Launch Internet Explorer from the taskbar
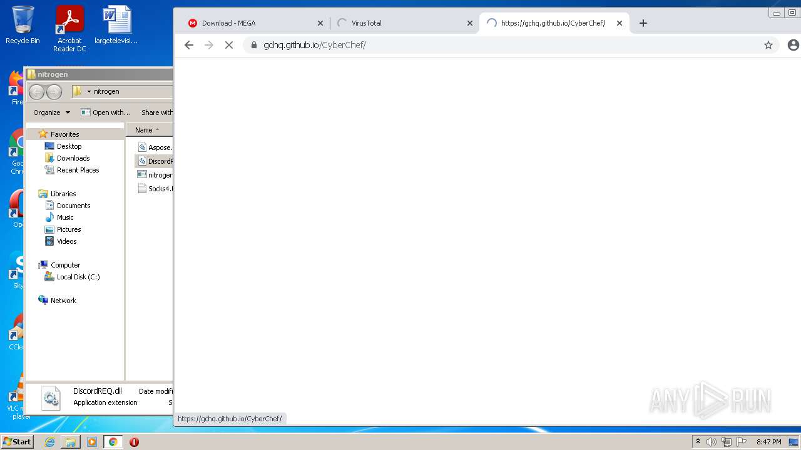This screenshot has height=450, width=801. [x=49, y=442]
